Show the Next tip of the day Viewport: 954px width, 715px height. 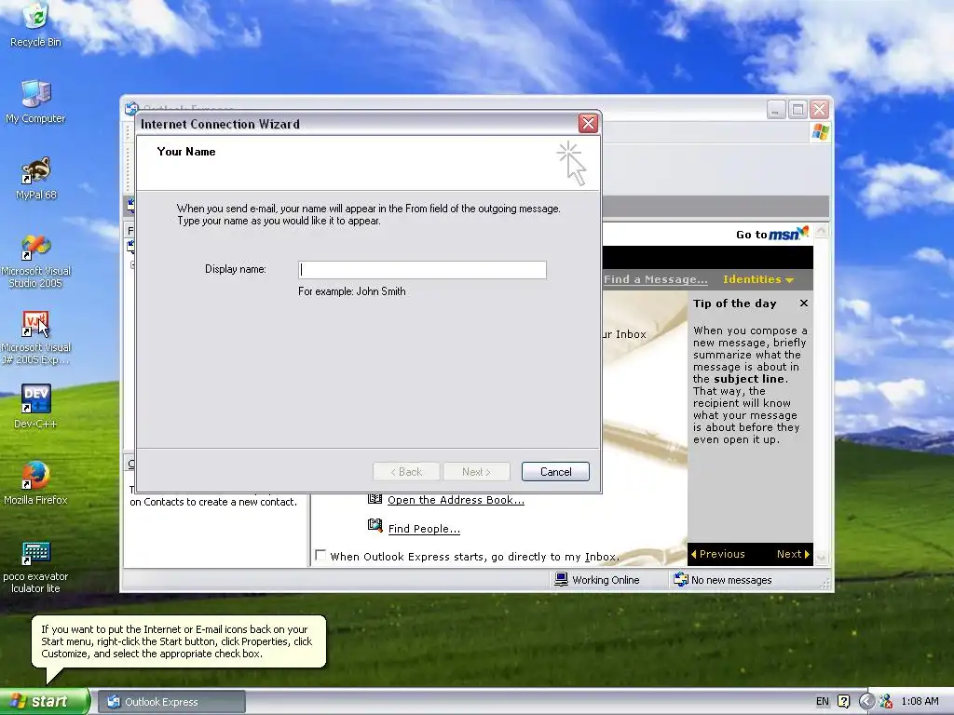pyautogui.click(x=793, y=554)
